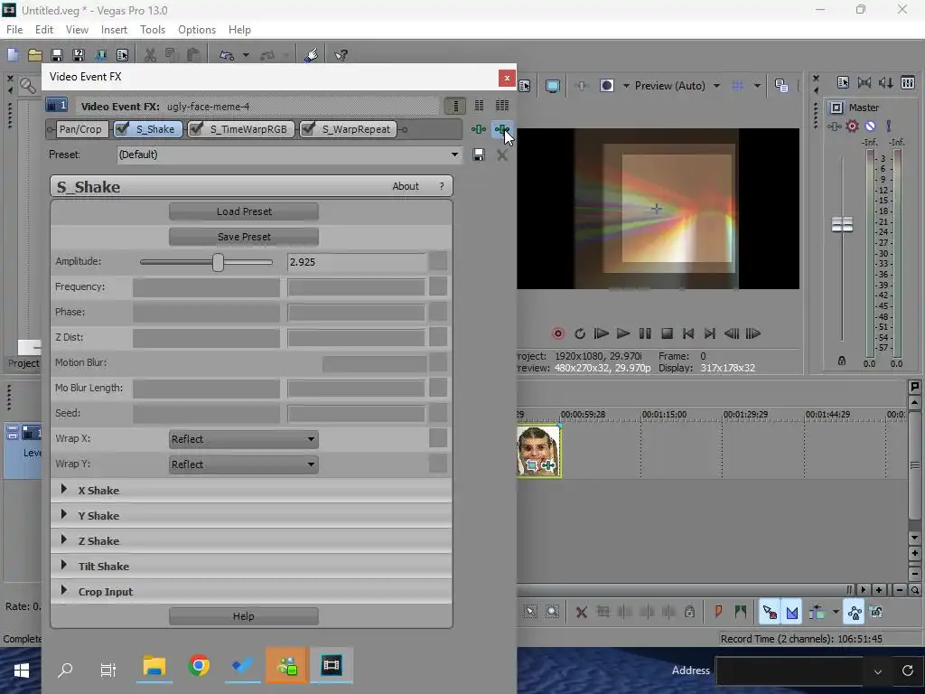Click the Save As icon in toolbar
Viewport: 925px width, 694px height.
pyautogui.click(x=79, y=55)
